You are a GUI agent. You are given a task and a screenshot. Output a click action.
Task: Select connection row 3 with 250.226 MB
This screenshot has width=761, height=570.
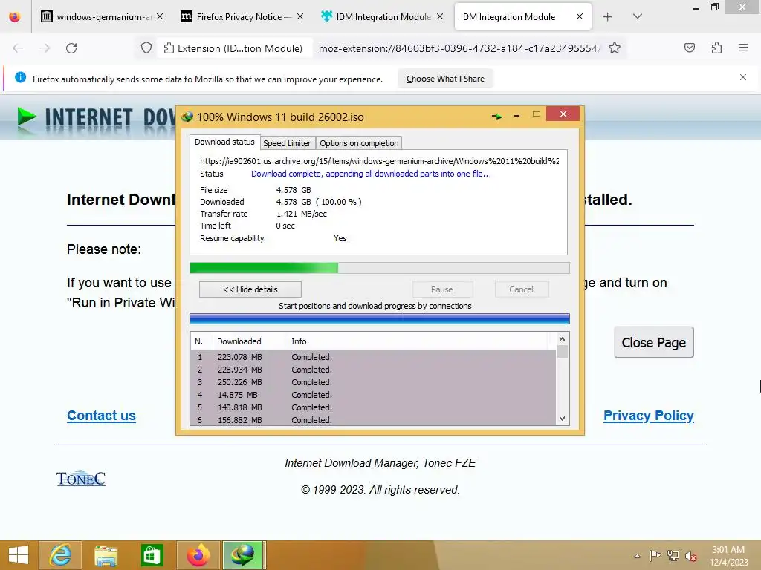point(373,382)
